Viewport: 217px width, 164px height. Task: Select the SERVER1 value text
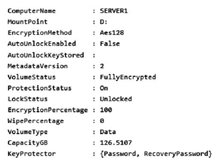[x=114, y=11]
